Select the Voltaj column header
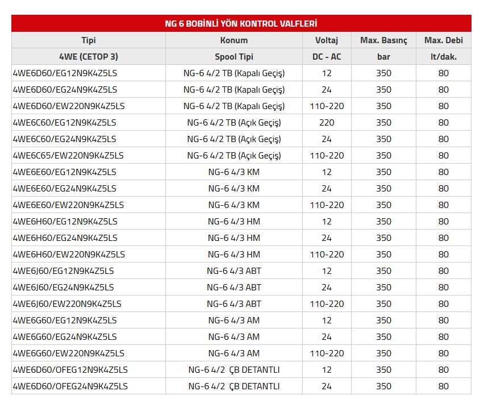 (x=327, y=40)
